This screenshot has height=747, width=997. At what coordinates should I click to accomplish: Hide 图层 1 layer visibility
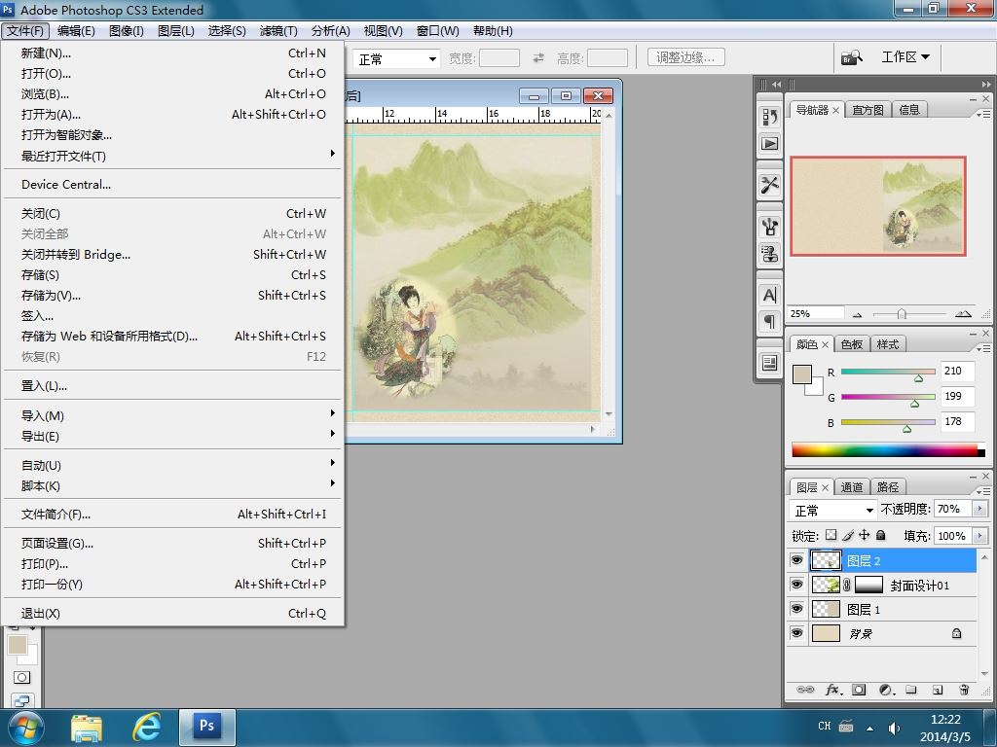pyautogui.click(x=796, y=609)
